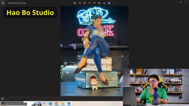The image size is (189, 106).
Task: Delete the photo using the trash icon
Action: [x=84, y=3]
